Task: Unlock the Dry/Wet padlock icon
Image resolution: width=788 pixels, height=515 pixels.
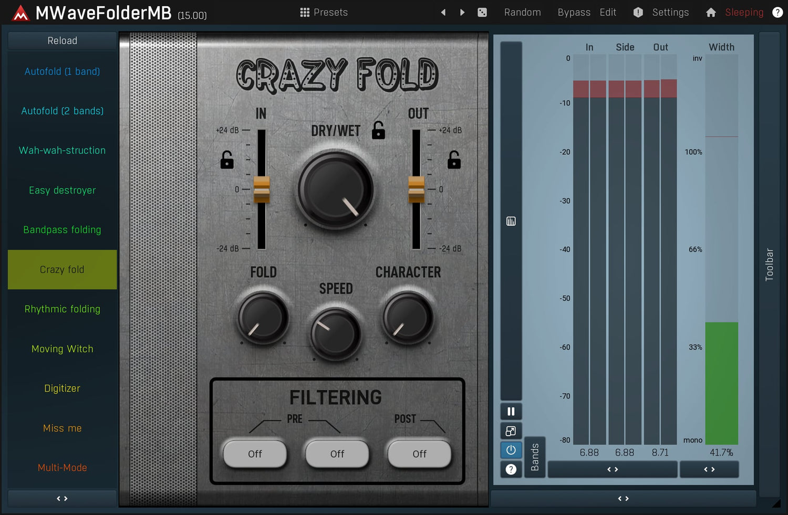Action: coord(378,130)
